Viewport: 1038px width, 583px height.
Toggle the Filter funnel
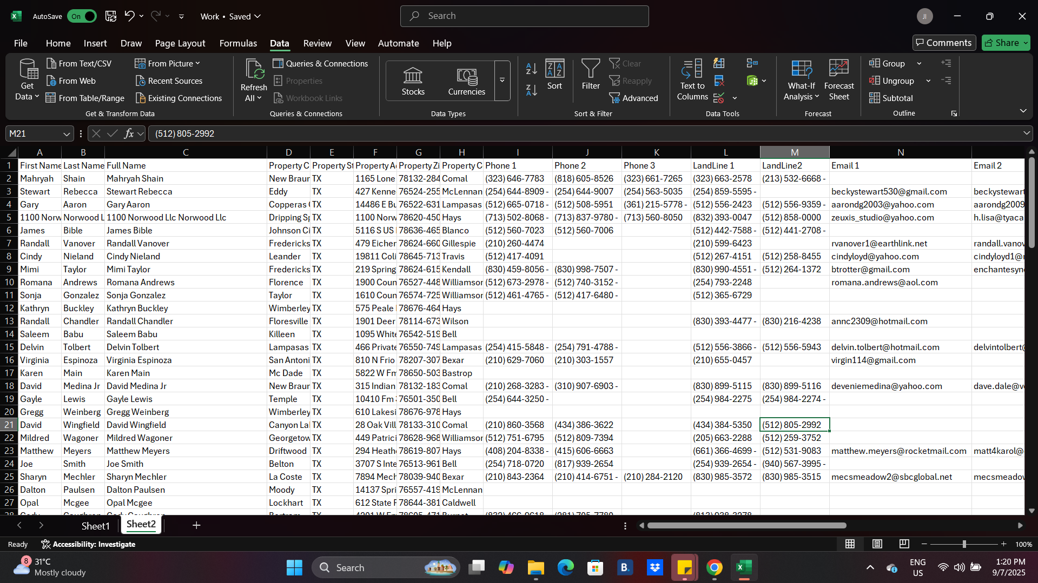click(x=591, y=75)
